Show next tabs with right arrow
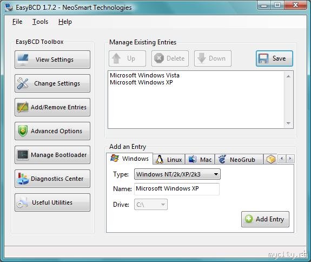311x262 pixels. pos(290,159)
